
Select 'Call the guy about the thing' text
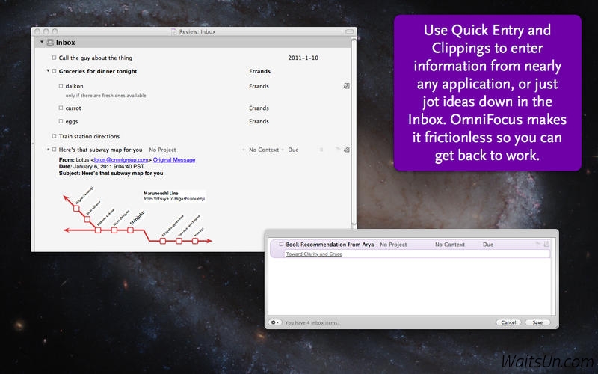(96, 58)
